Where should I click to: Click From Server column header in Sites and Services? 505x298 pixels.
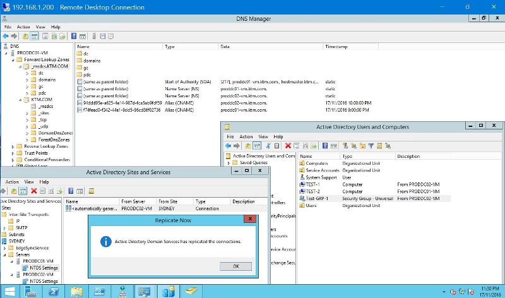click(138, 201)
